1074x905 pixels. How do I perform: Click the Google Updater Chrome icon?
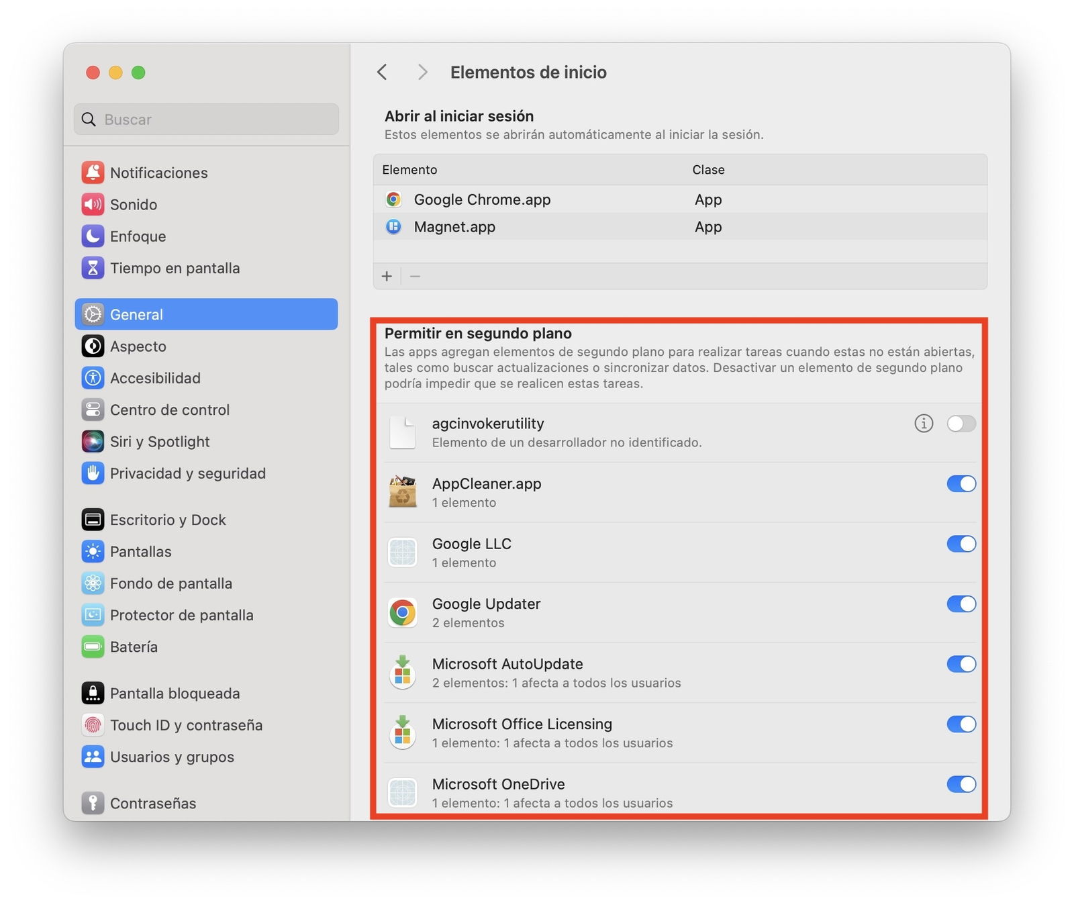coord(403,612)
